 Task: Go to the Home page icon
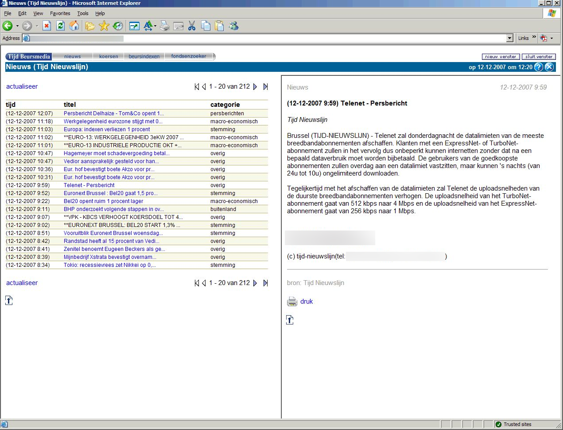pos(74,26)
